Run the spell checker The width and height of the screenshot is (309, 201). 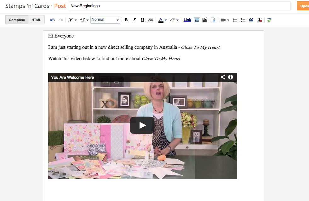[269, 20]
